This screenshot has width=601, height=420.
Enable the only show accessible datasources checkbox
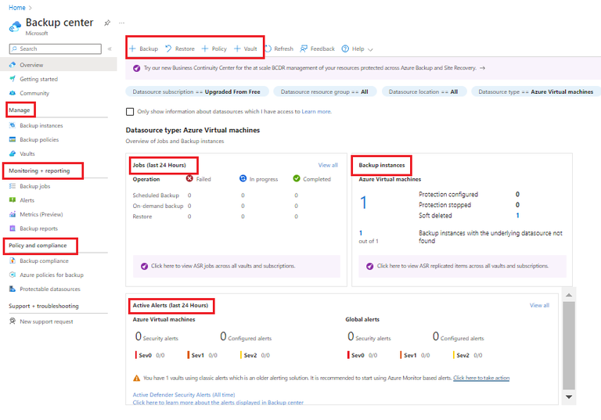pos(130,112)
